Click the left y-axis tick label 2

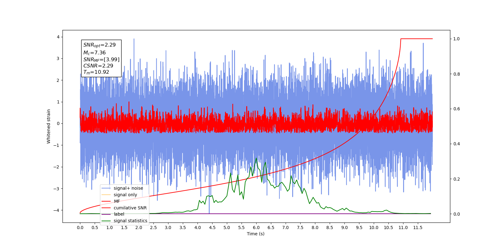(x=58, y=80)
